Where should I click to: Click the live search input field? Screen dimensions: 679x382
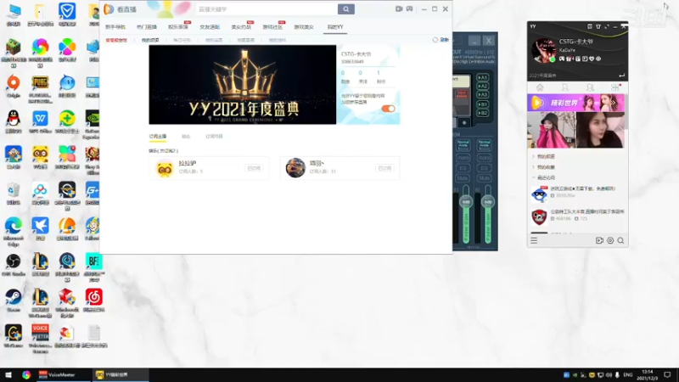point(267,9)
